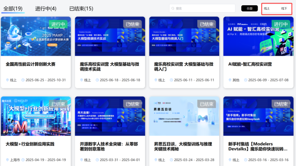This screenshot has height=166, width=296.
Task: Open 魔乐高校实训营 大模型基础与微调技术实战 title
Action: pyautogui.click(x=109, y=67)
